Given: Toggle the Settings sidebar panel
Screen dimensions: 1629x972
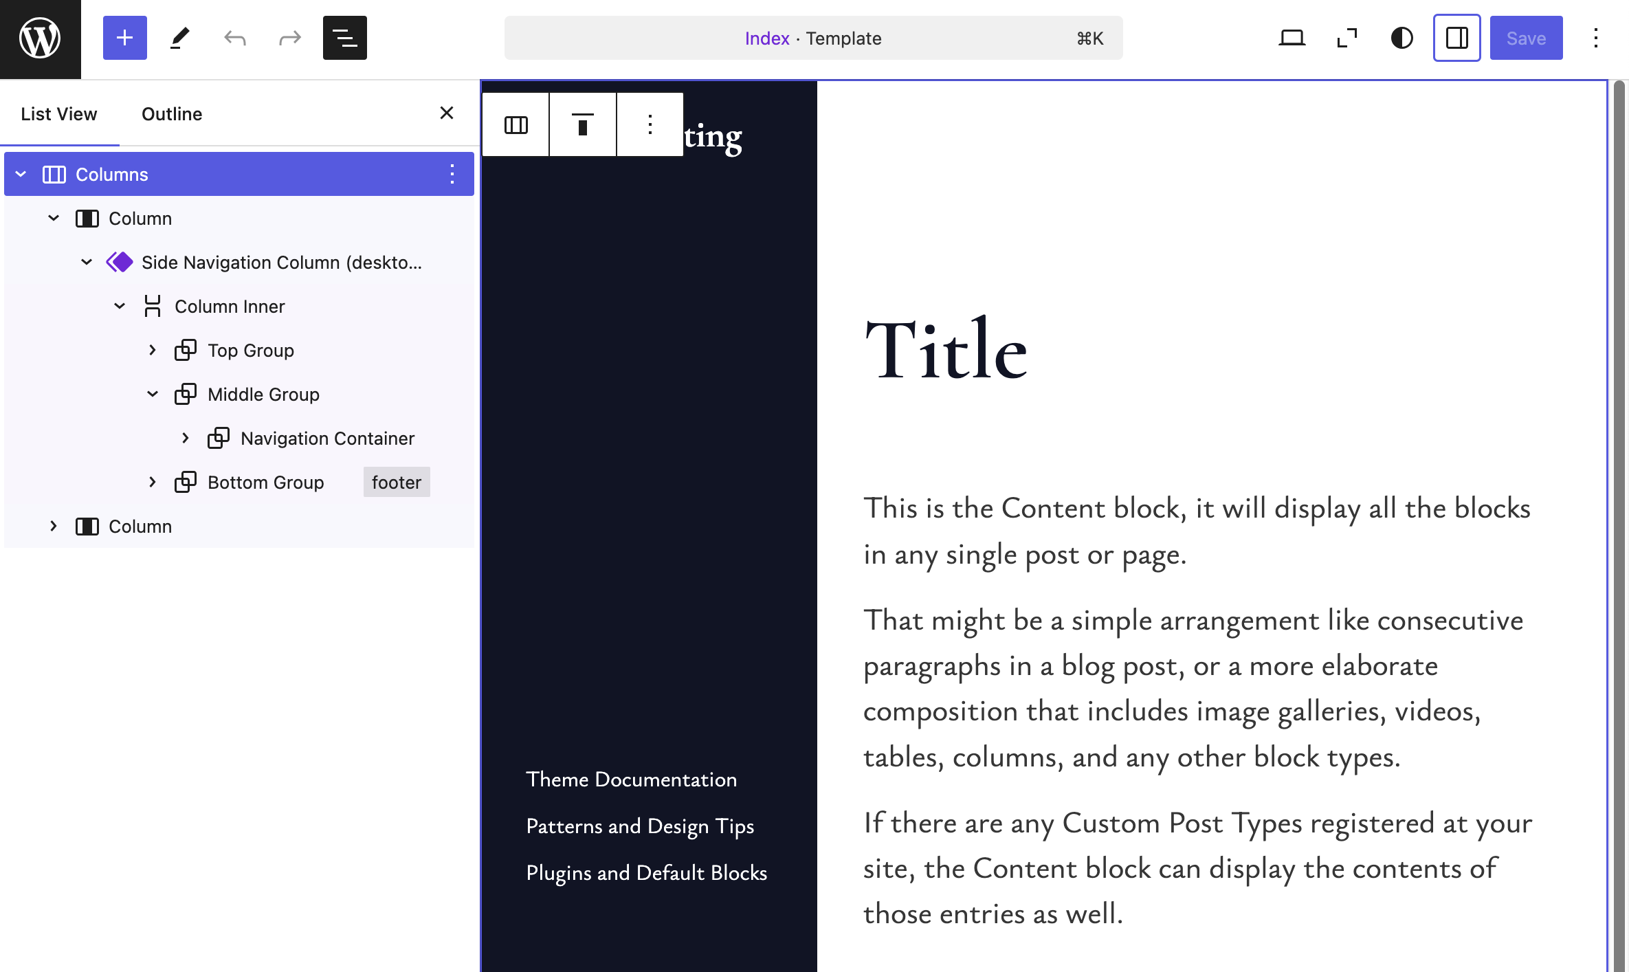Looking at the screenshot, I should point(1456,38).
